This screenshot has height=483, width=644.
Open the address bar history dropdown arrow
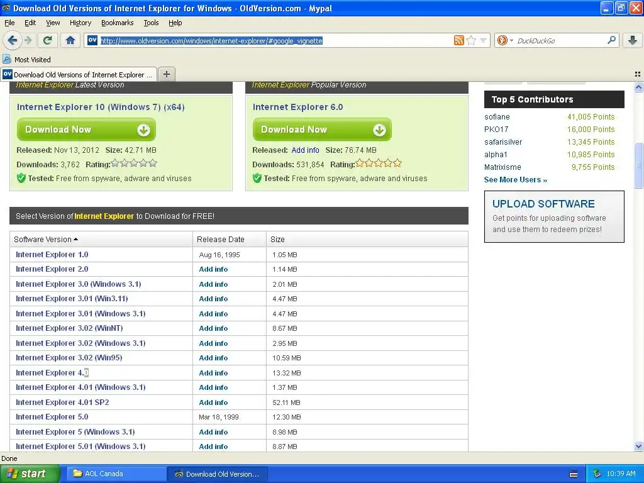click(x=484, y=40)
